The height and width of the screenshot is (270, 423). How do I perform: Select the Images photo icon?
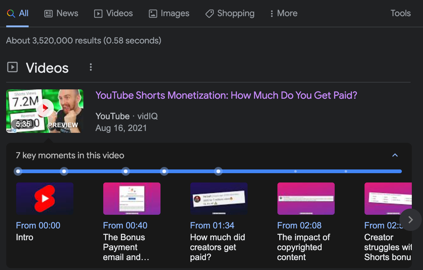tap(153, 13)
